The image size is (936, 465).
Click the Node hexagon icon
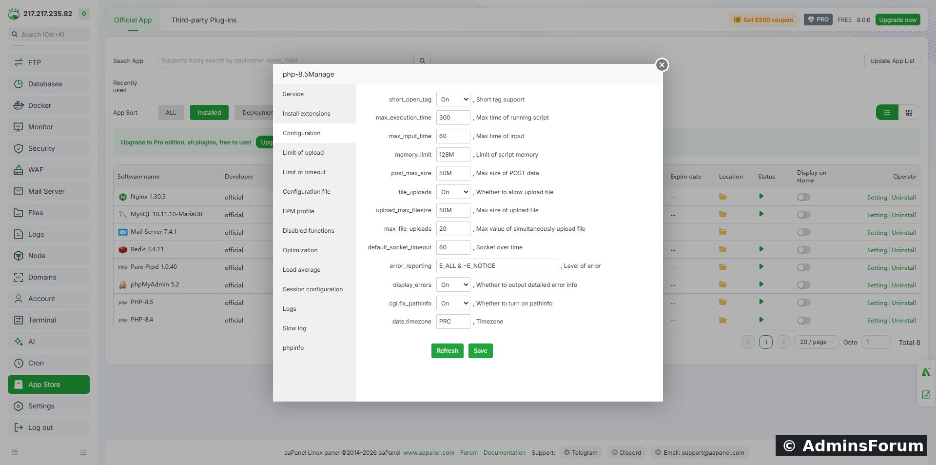[19, 256]
